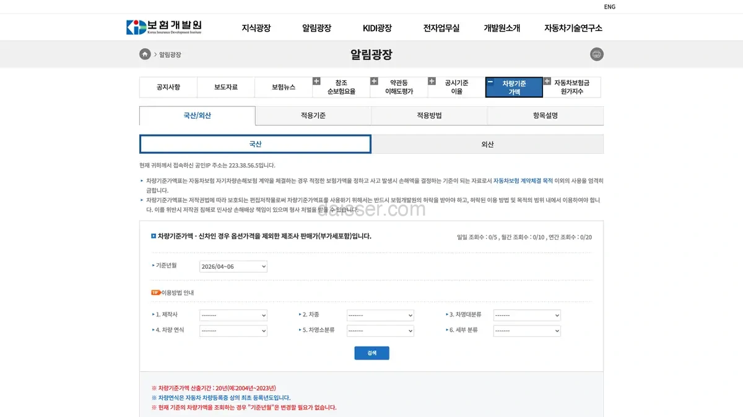Open the 자동차기술연구소 menu
Image resolution: width=743 pixels, height=417 pixels.
click(573, 28)
